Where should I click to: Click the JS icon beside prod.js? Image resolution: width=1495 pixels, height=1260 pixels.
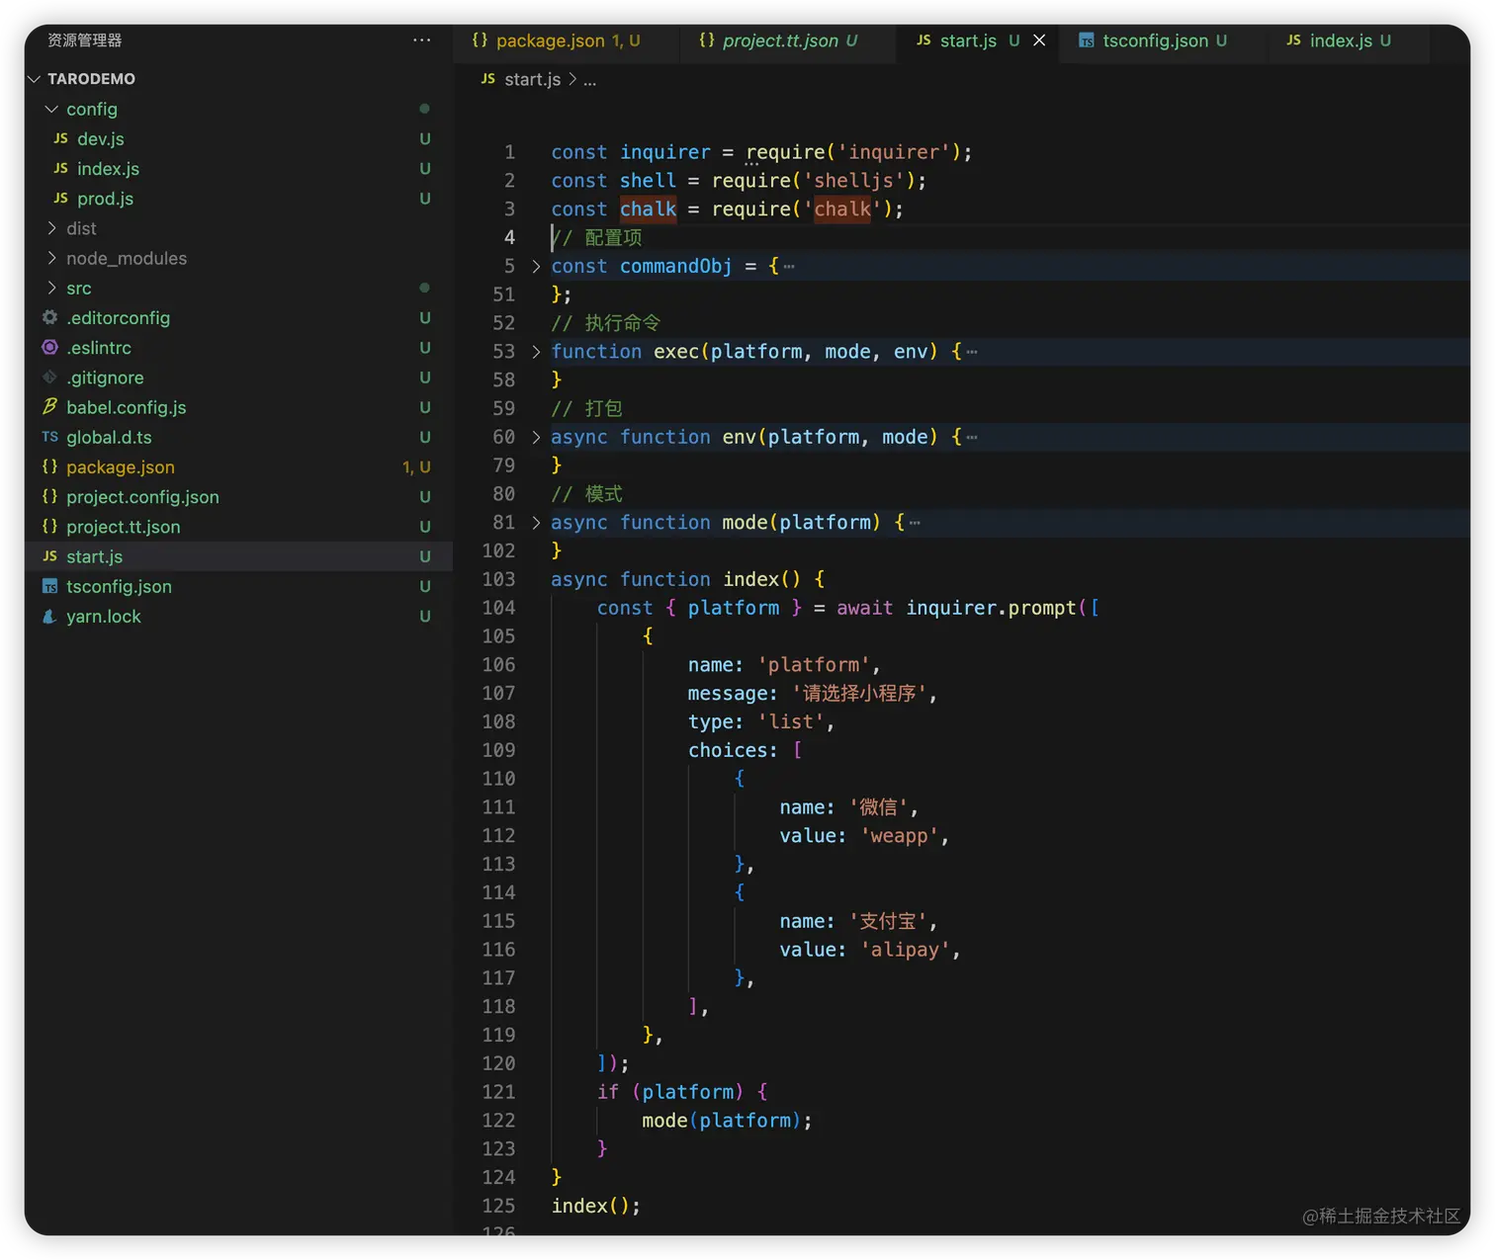click(x=61, y=198)
